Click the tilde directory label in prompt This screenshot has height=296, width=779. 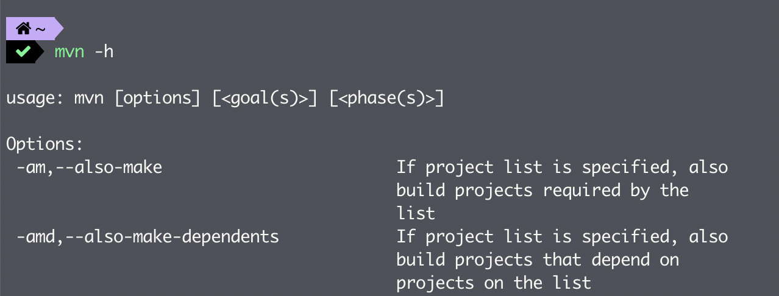(40, 29)
